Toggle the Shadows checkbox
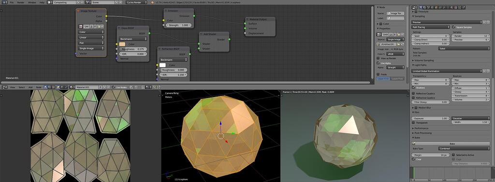The image size is (495, 182). [x=414, y=88]
